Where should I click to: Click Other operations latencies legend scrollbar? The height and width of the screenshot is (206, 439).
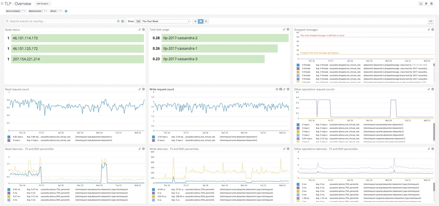434,187
